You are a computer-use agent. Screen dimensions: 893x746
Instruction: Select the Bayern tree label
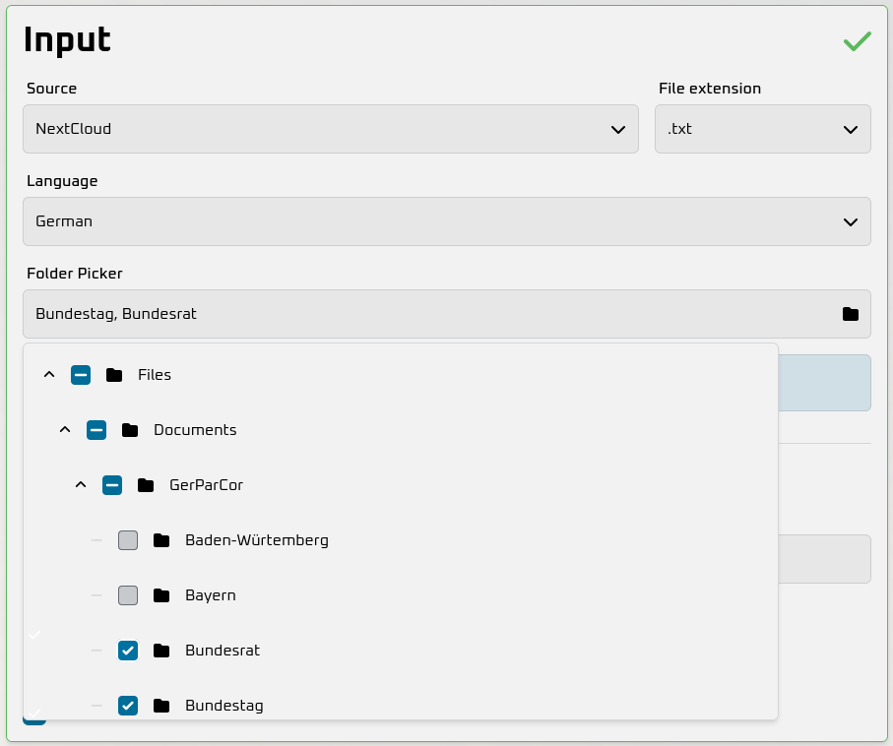[211, 595]
